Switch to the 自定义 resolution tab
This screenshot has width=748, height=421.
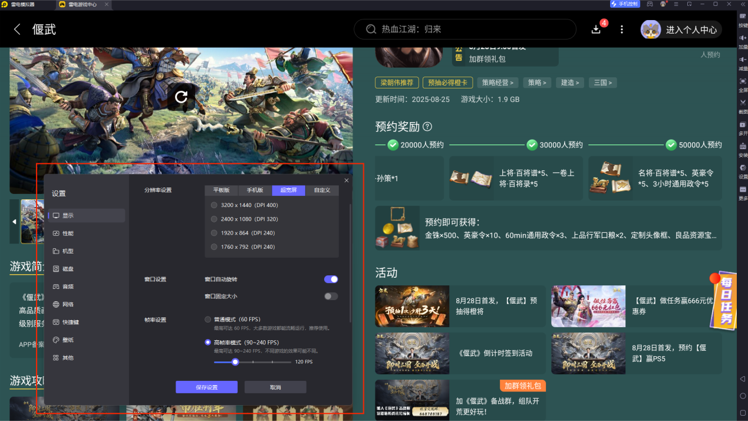click(x=322, y=190)
